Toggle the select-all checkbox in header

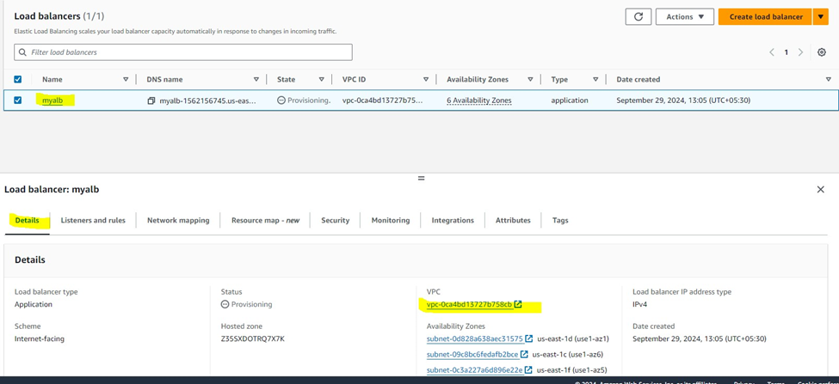coord(18,80)
